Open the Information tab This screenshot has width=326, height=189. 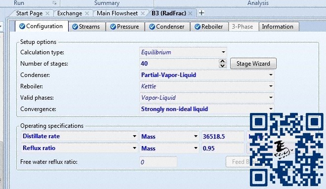[x=279, y=27]
